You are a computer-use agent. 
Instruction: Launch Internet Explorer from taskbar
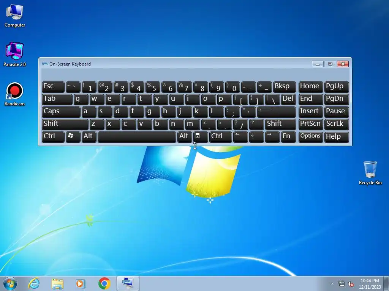coord(34,283)
